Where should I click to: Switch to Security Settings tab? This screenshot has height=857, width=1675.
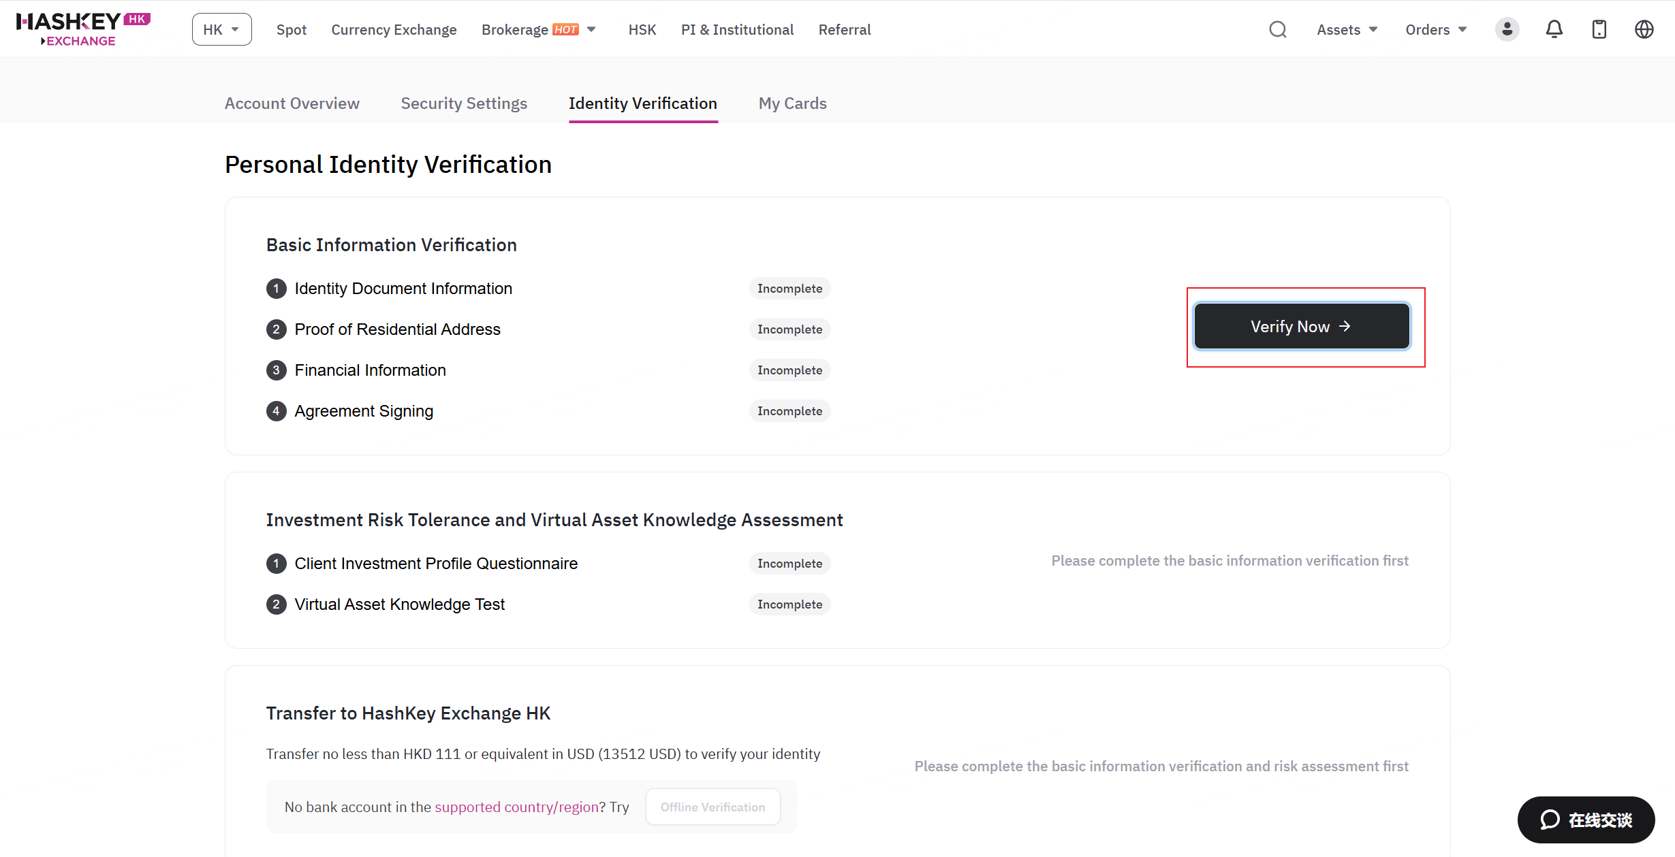(464, 103)
